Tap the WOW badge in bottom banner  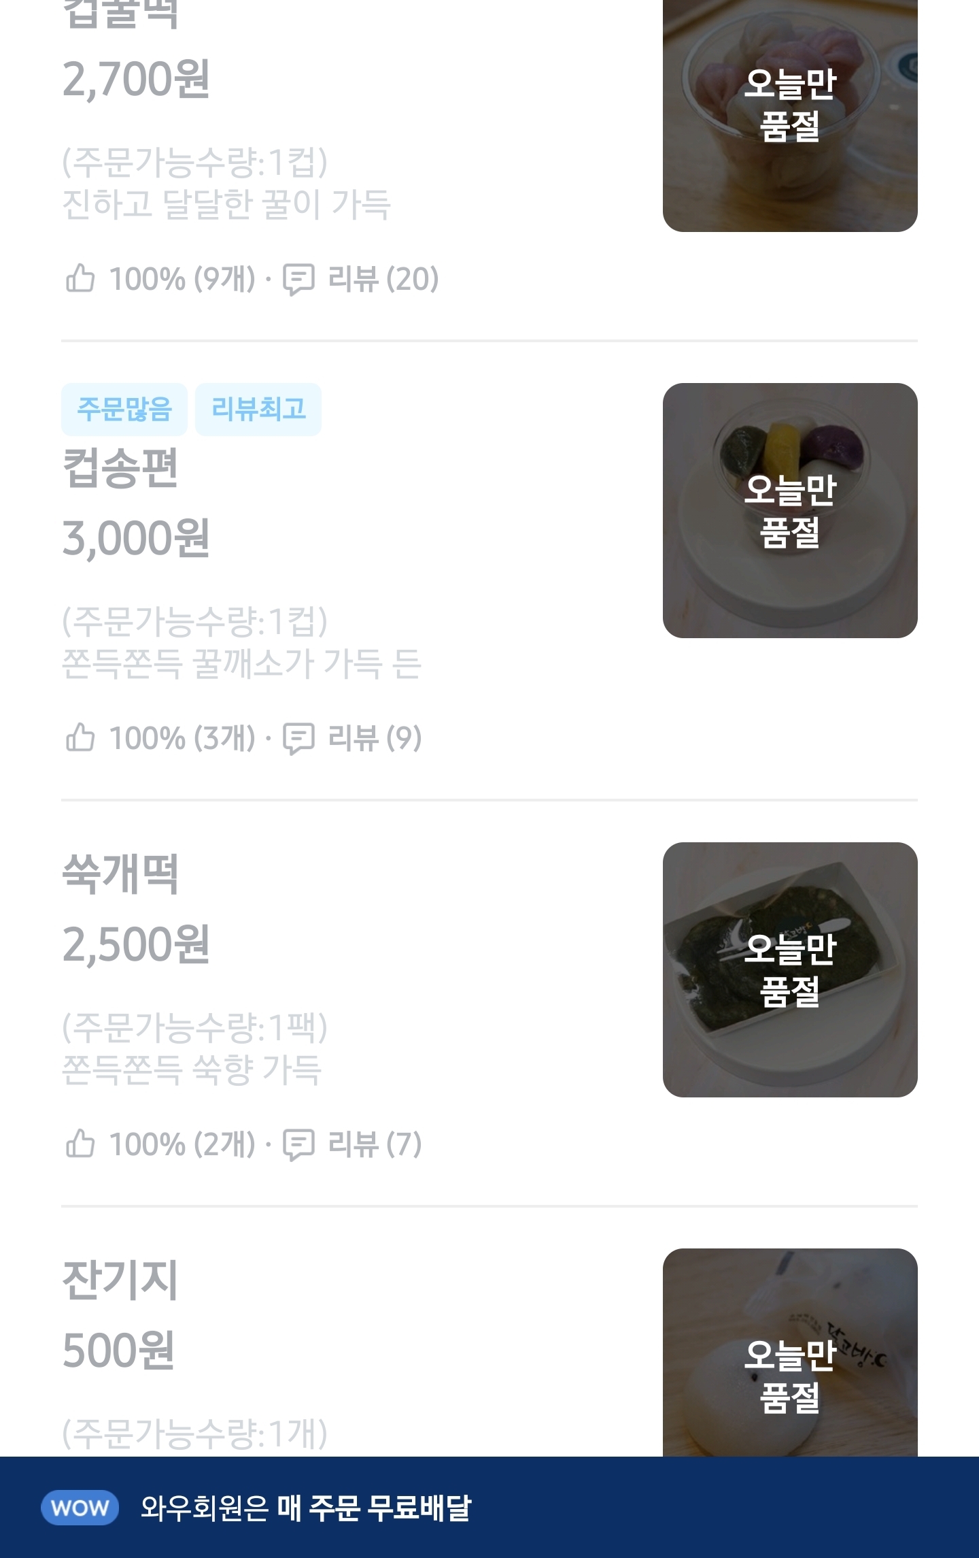pyautogui.click(x=80, y=1508)
